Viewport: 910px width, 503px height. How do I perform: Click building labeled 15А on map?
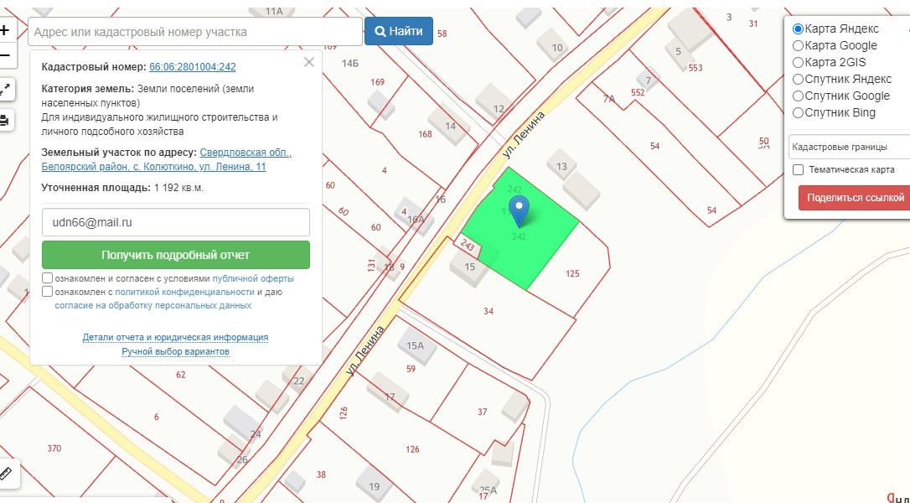pos(415,345)
